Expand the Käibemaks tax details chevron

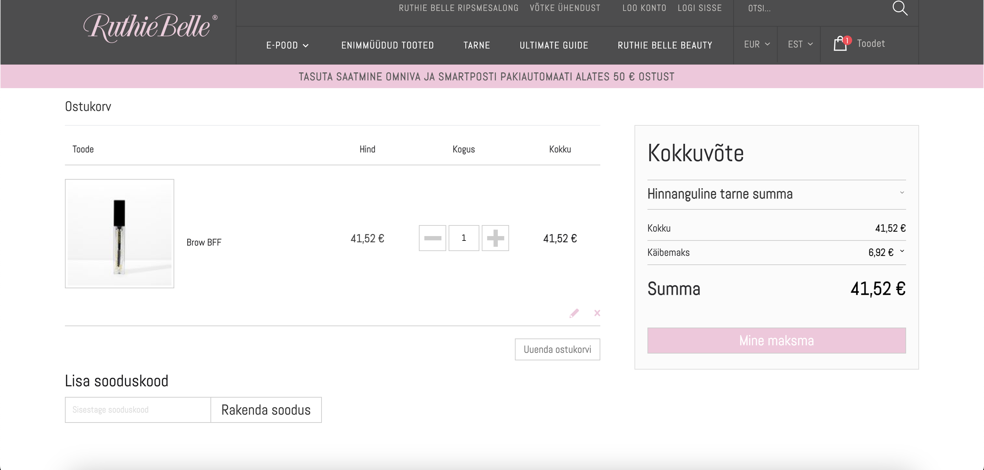(902, 251)
